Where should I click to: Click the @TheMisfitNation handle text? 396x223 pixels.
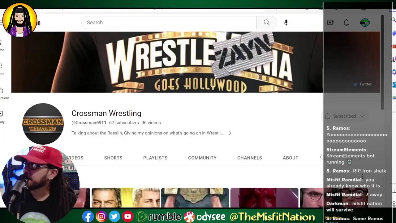(x=272, y=216)
